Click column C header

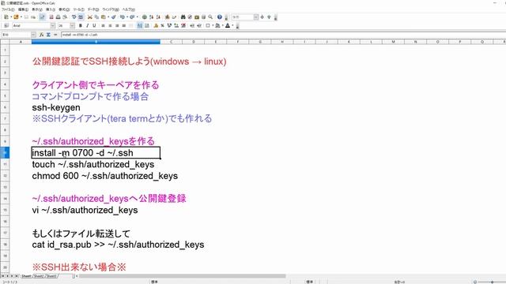171,42
